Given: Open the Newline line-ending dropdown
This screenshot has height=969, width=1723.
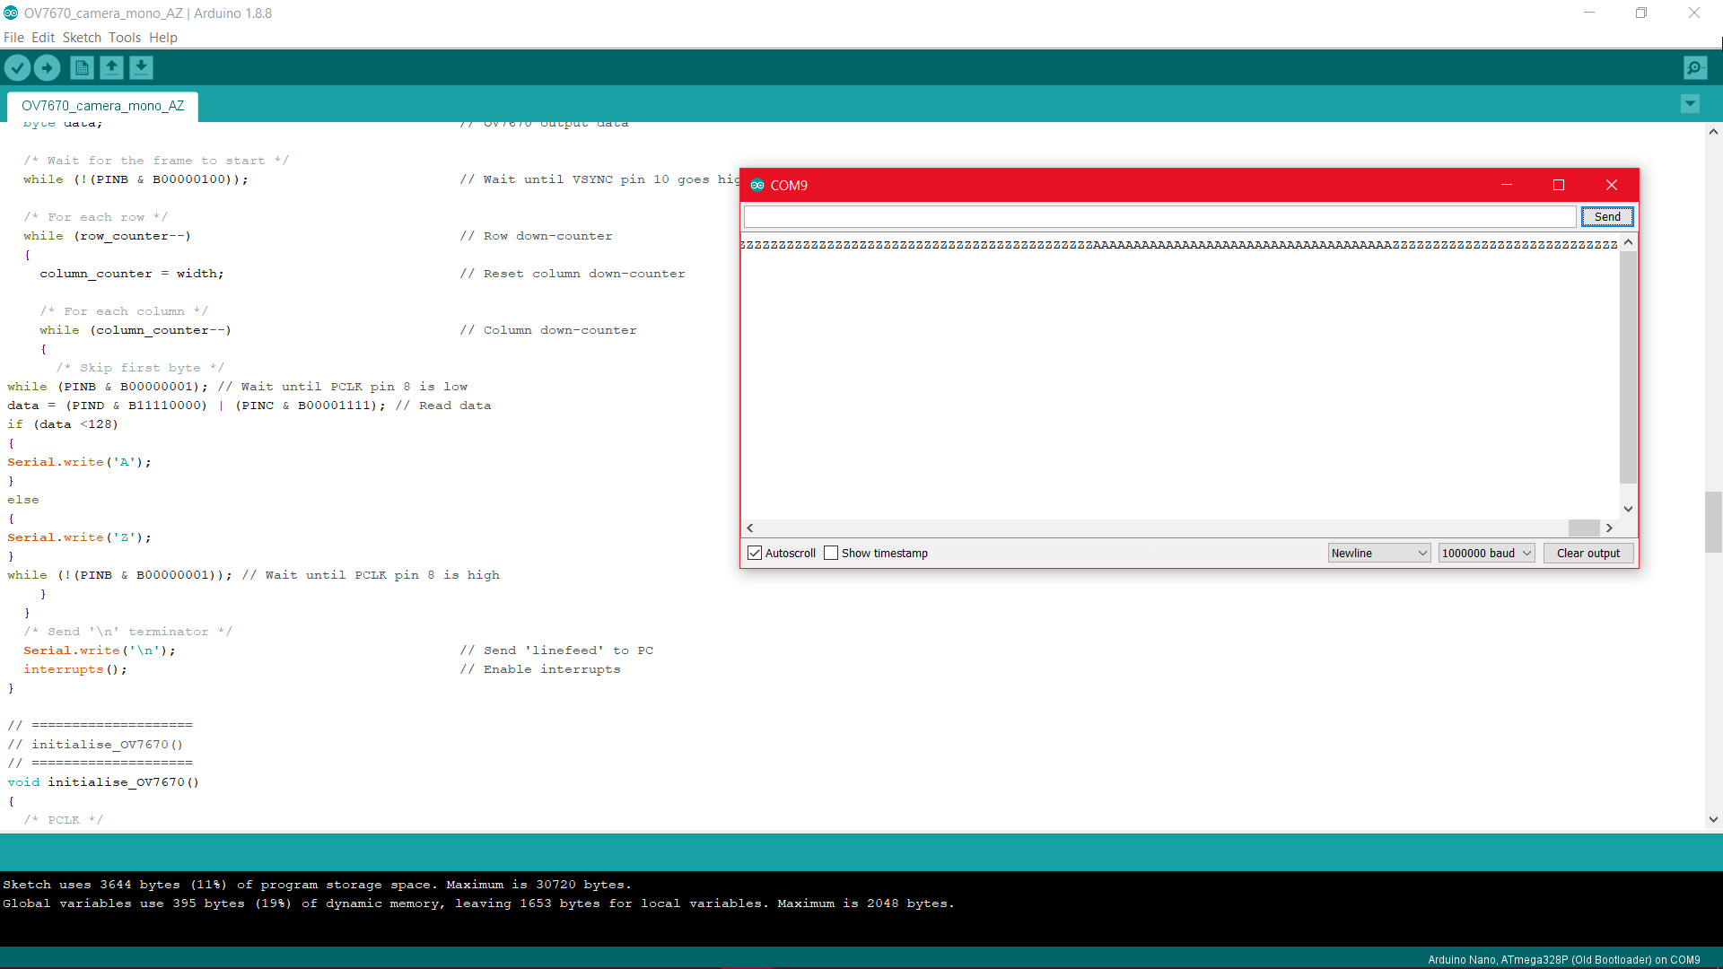Looking at the screenshot, I should point(1378,553).
